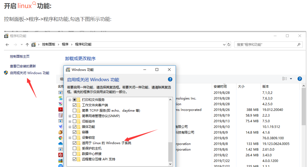This screenshot has height=167, width=307.
Task: Click the back navigation arrow
Action: point(7,44)
